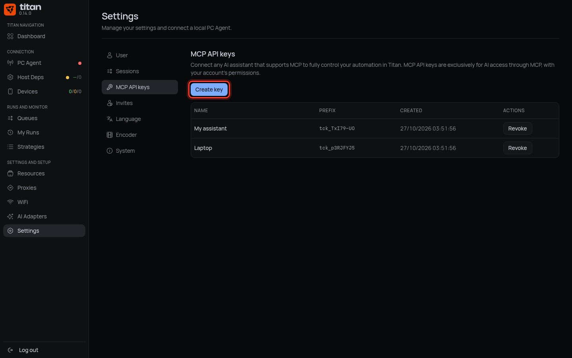Open Host Deps in sidebar

click(x=44, y=77)
